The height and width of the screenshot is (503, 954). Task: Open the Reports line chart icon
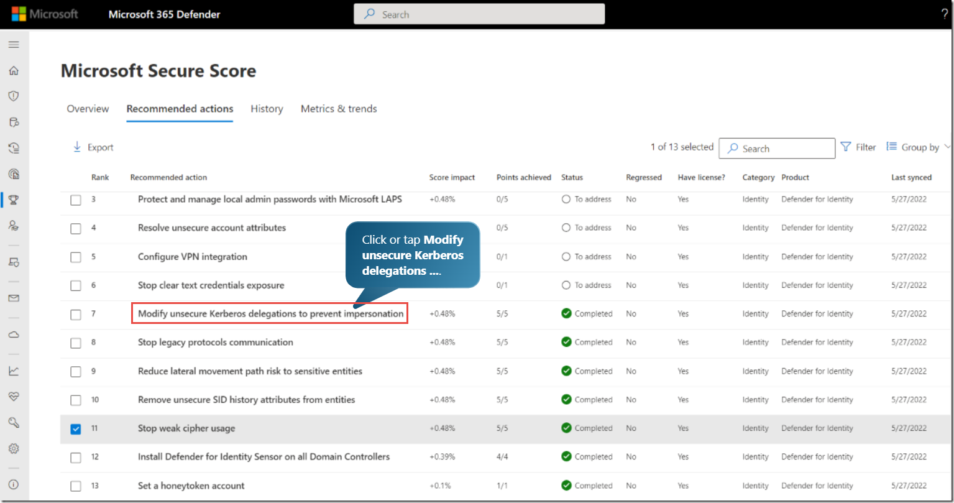coord(14,371)
